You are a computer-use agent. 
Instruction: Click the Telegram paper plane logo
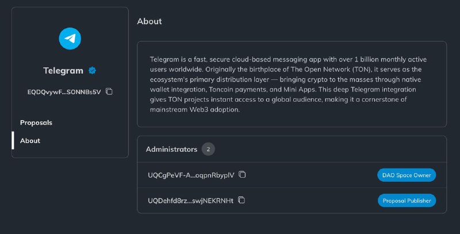tap(70, 39)
